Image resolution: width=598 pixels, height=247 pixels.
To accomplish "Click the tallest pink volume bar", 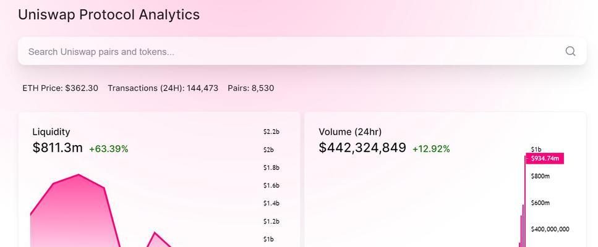I will (525, 201).
